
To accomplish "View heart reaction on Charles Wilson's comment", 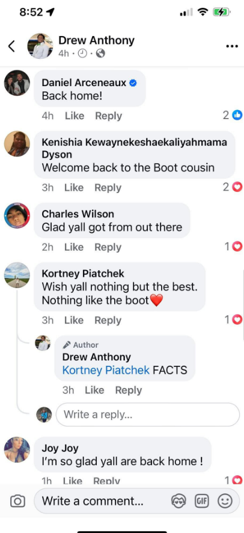I will click(234, 247).
